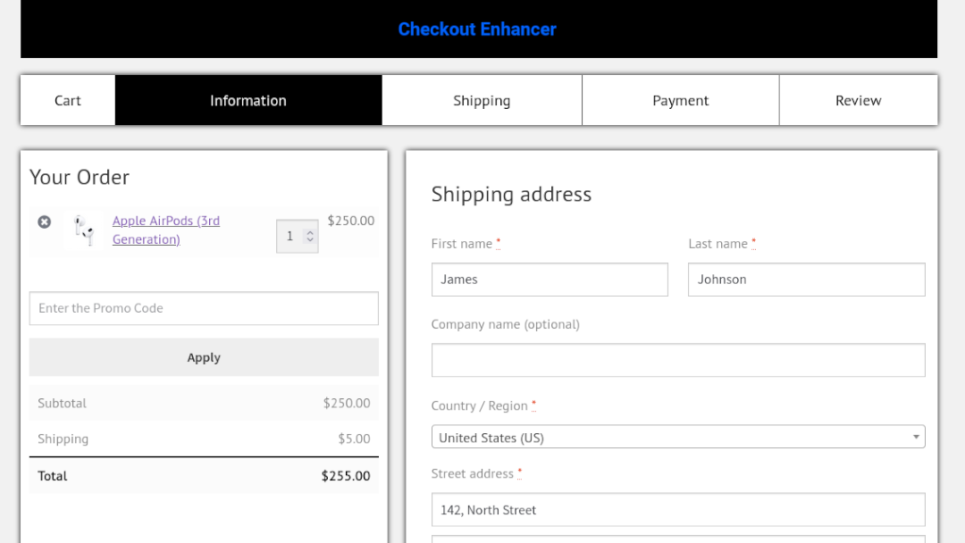Remove Apple AirPods from the order
The width and height of the screenshot is (965, 543).
(45, 221)
